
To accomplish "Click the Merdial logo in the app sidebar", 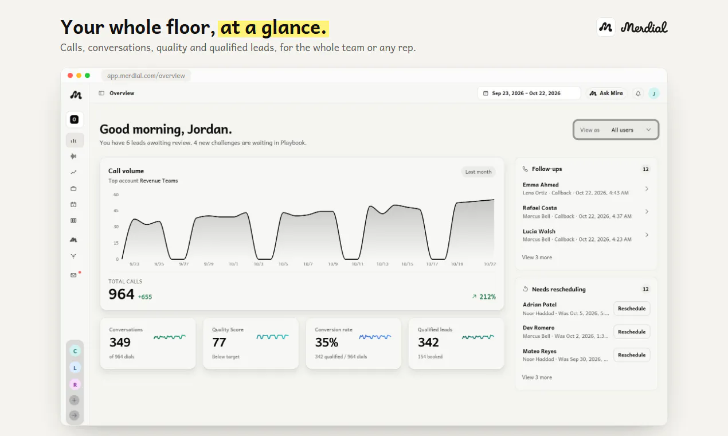I will (75, 95).
